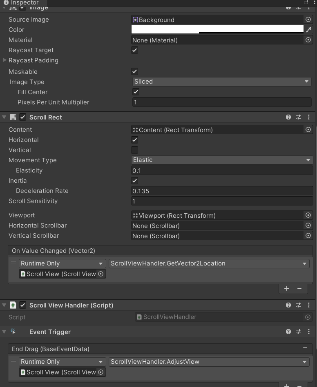Open Scroll Rect help documentation icon
Image resolution: width=317 pixels, height=387 pixels.
[x=288, y=117]
